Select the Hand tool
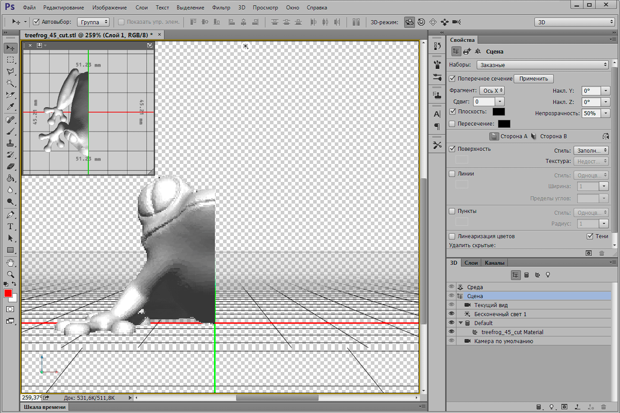Screen dimensions: 620x413 [x=10, y=263]
